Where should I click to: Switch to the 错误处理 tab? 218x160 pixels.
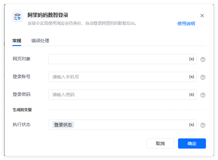[x=40, y=41]
